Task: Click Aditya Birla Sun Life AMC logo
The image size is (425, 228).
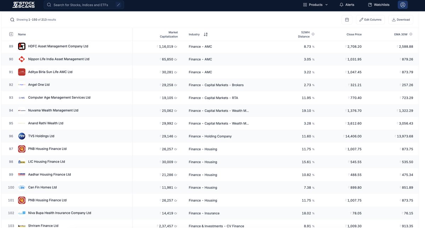Action: [x=22, y=72]
